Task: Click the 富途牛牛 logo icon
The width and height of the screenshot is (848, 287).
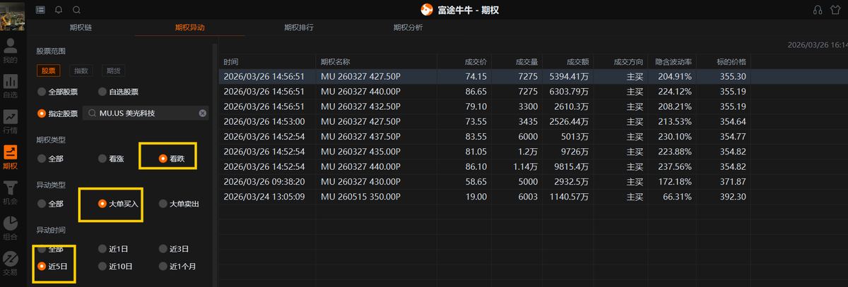Action: (427, 10)
